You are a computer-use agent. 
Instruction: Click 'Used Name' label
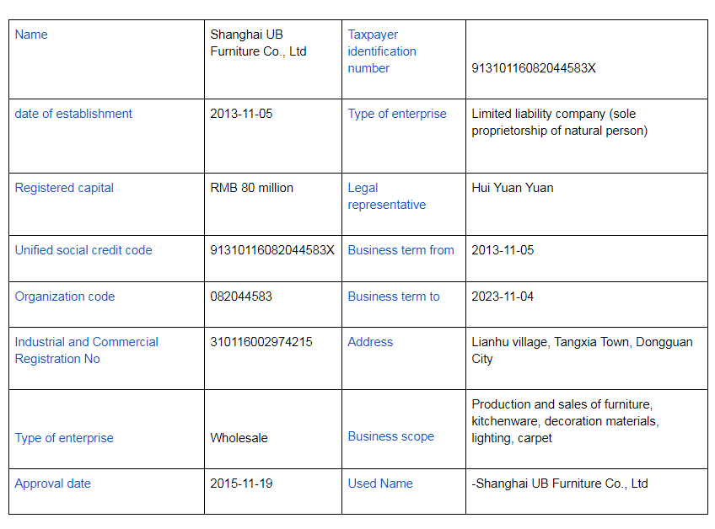pyautogui.click(x=380, y=484)
